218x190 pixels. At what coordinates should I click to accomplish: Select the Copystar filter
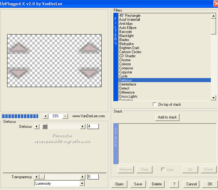(165, 72)
